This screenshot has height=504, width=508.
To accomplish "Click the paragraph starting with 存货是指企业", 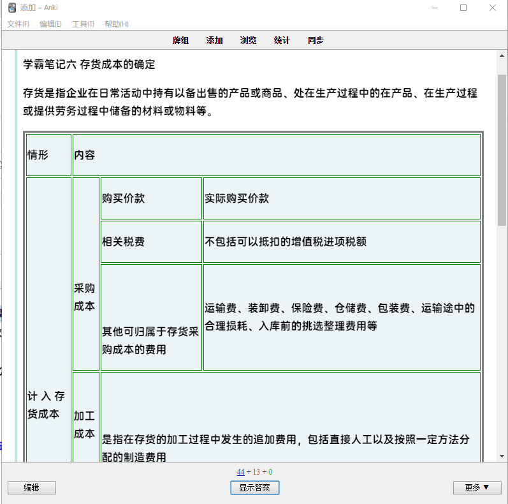I will point(250,102).
